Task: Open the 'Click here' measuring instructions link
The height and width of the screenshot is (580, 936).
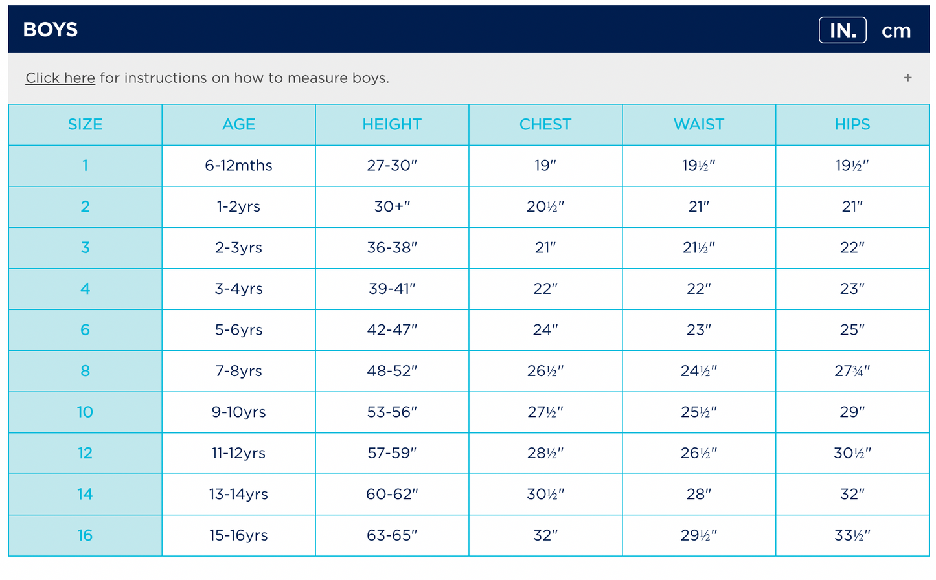Action: pyautogui.click(x=60, y=78)
